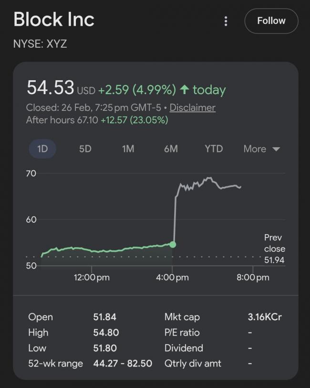This screenshot has width=310, height=388.
Task: Switch to the 5D chart range
Action: 85,149
